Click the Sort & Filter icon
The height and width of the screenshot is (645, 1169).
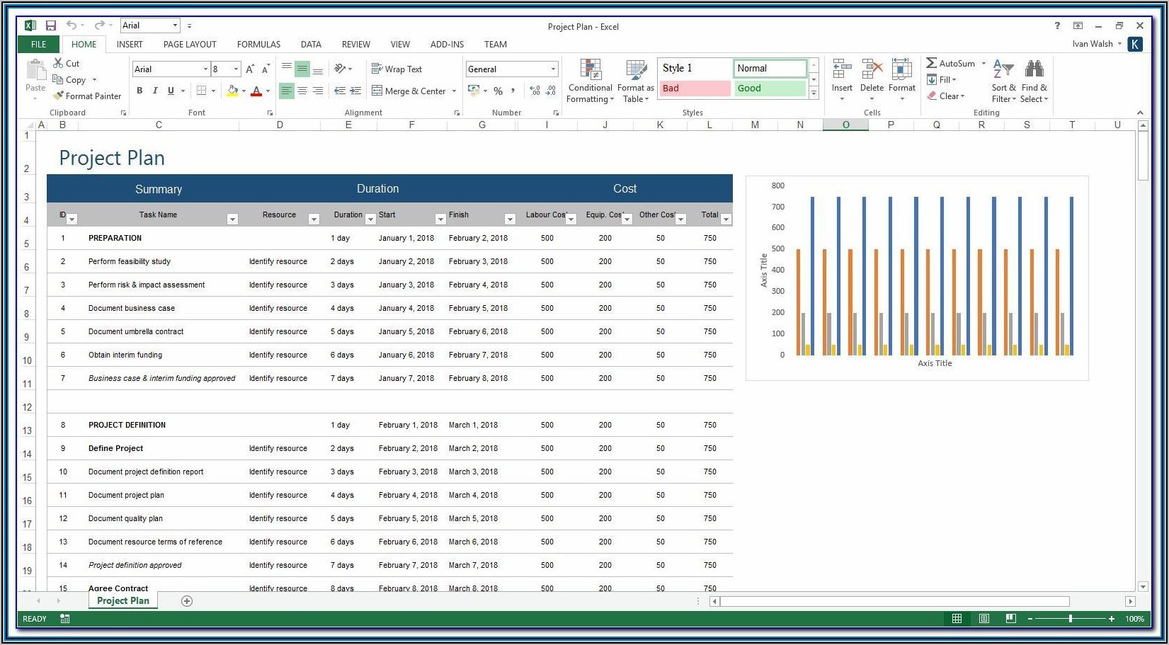pyautogui.click(x=1003, y=69)
